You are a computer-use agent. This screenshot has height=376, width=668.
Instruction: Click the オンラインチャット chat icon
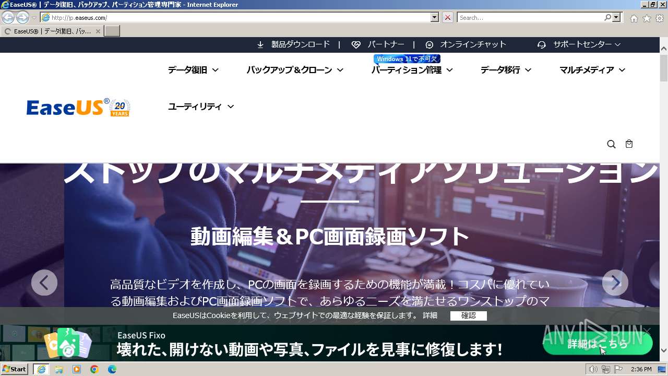click(x=429, y=45)
